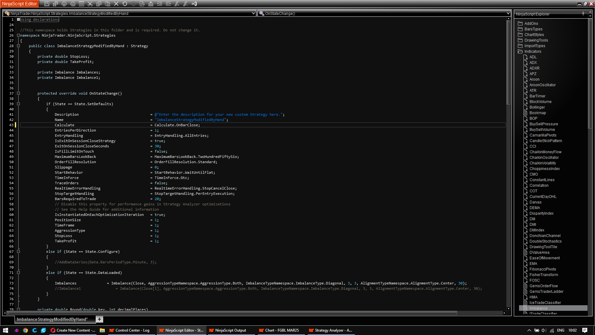Click the Uncomment selection icon

(185, 4)
